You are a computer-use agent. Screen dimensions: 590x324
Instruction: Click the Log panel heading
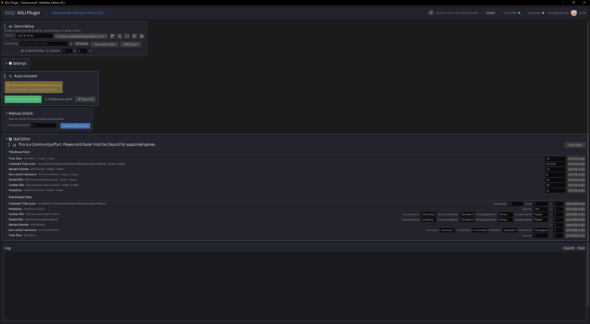[8, 248]
